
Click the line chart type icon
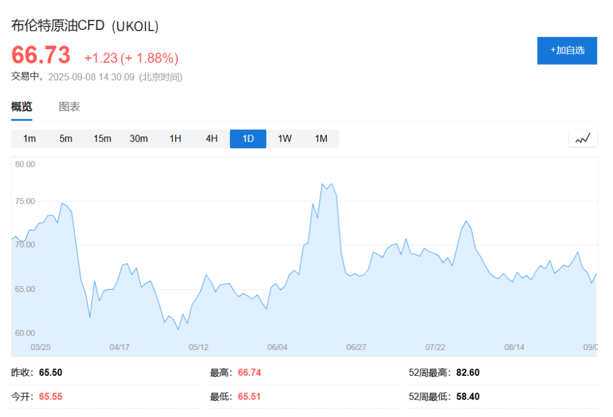click(x=582, y=139)
